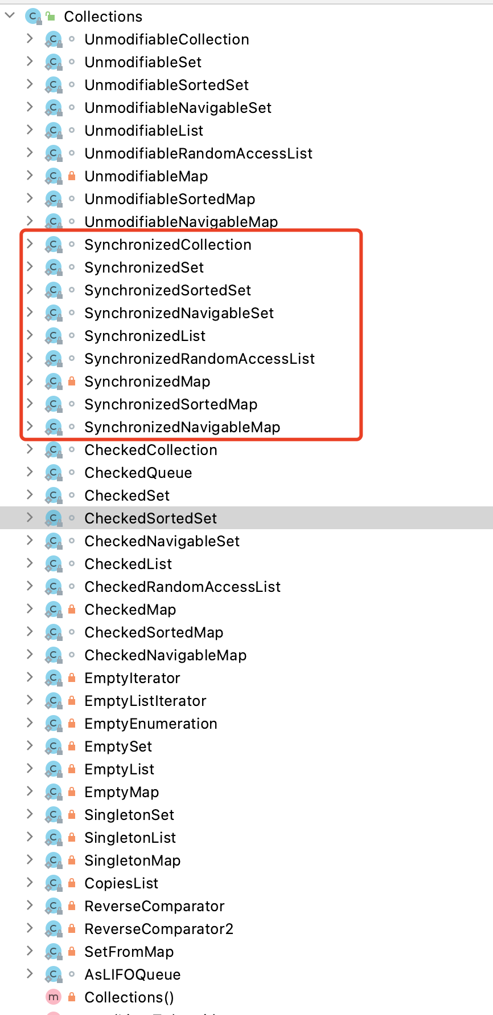The width and height of the screenshot is (493, 1015).
Task: Expand the SynchronizedCollection node
Action: click(x=30, y=244)
